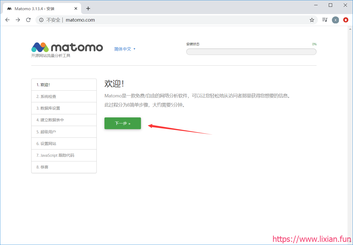The width and height of the screenshot is (353, 245).
Task: Select step 1. 欢迎!
Action: pyautogui.click(x=64, y=85)
